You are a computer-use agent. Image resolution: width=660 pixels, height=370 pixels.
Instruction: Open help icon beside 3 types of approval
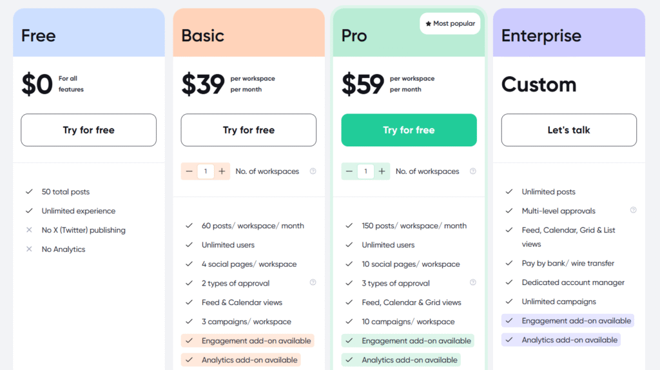[x=472, y=282]
